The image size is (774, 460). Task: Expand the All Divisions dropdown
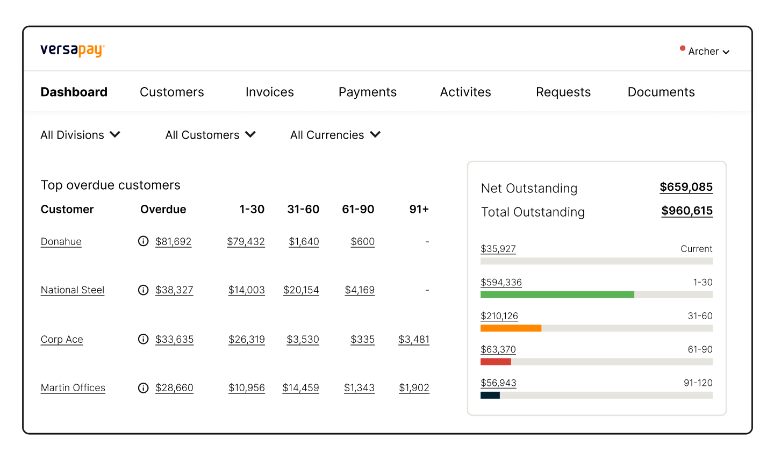(80, 135)
